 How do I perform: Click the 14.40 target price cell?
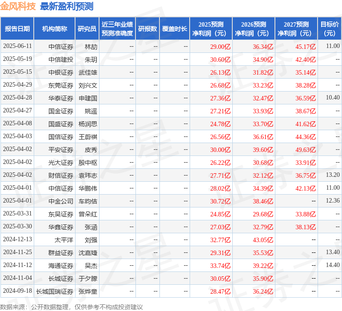pyautogui.click(x=332, y=265)
